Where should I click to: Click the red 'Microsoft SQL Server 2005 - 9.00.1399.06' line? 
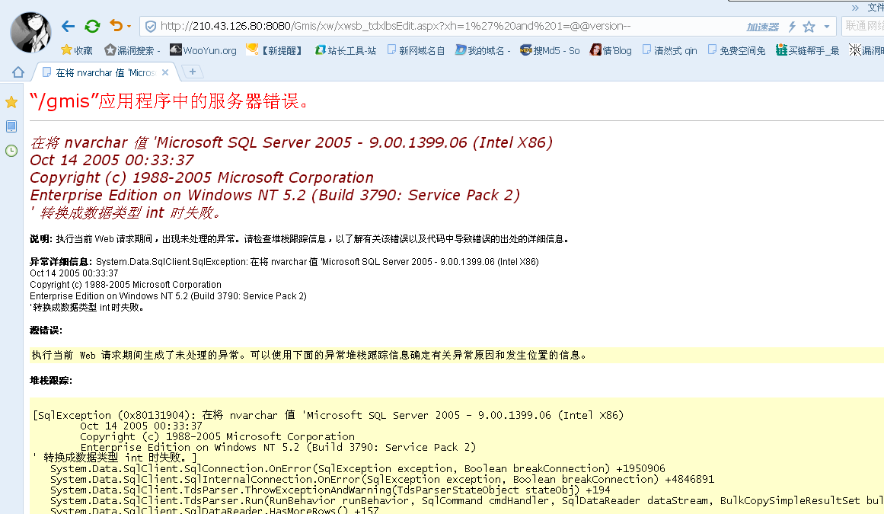click(291, 142)
